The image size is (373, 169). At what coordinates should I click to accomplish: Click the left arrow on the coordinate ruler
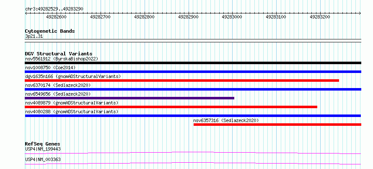point(26,13)
